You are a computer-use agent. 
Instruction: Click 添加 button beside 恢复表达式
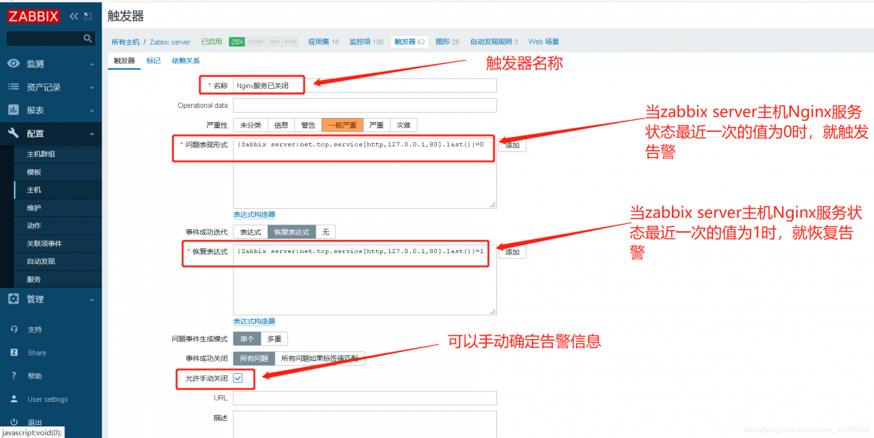click(x=512, y=252)
